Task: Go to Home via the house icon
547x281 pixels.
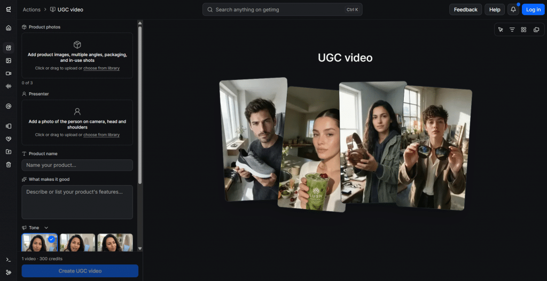Action: pos(9,28)
